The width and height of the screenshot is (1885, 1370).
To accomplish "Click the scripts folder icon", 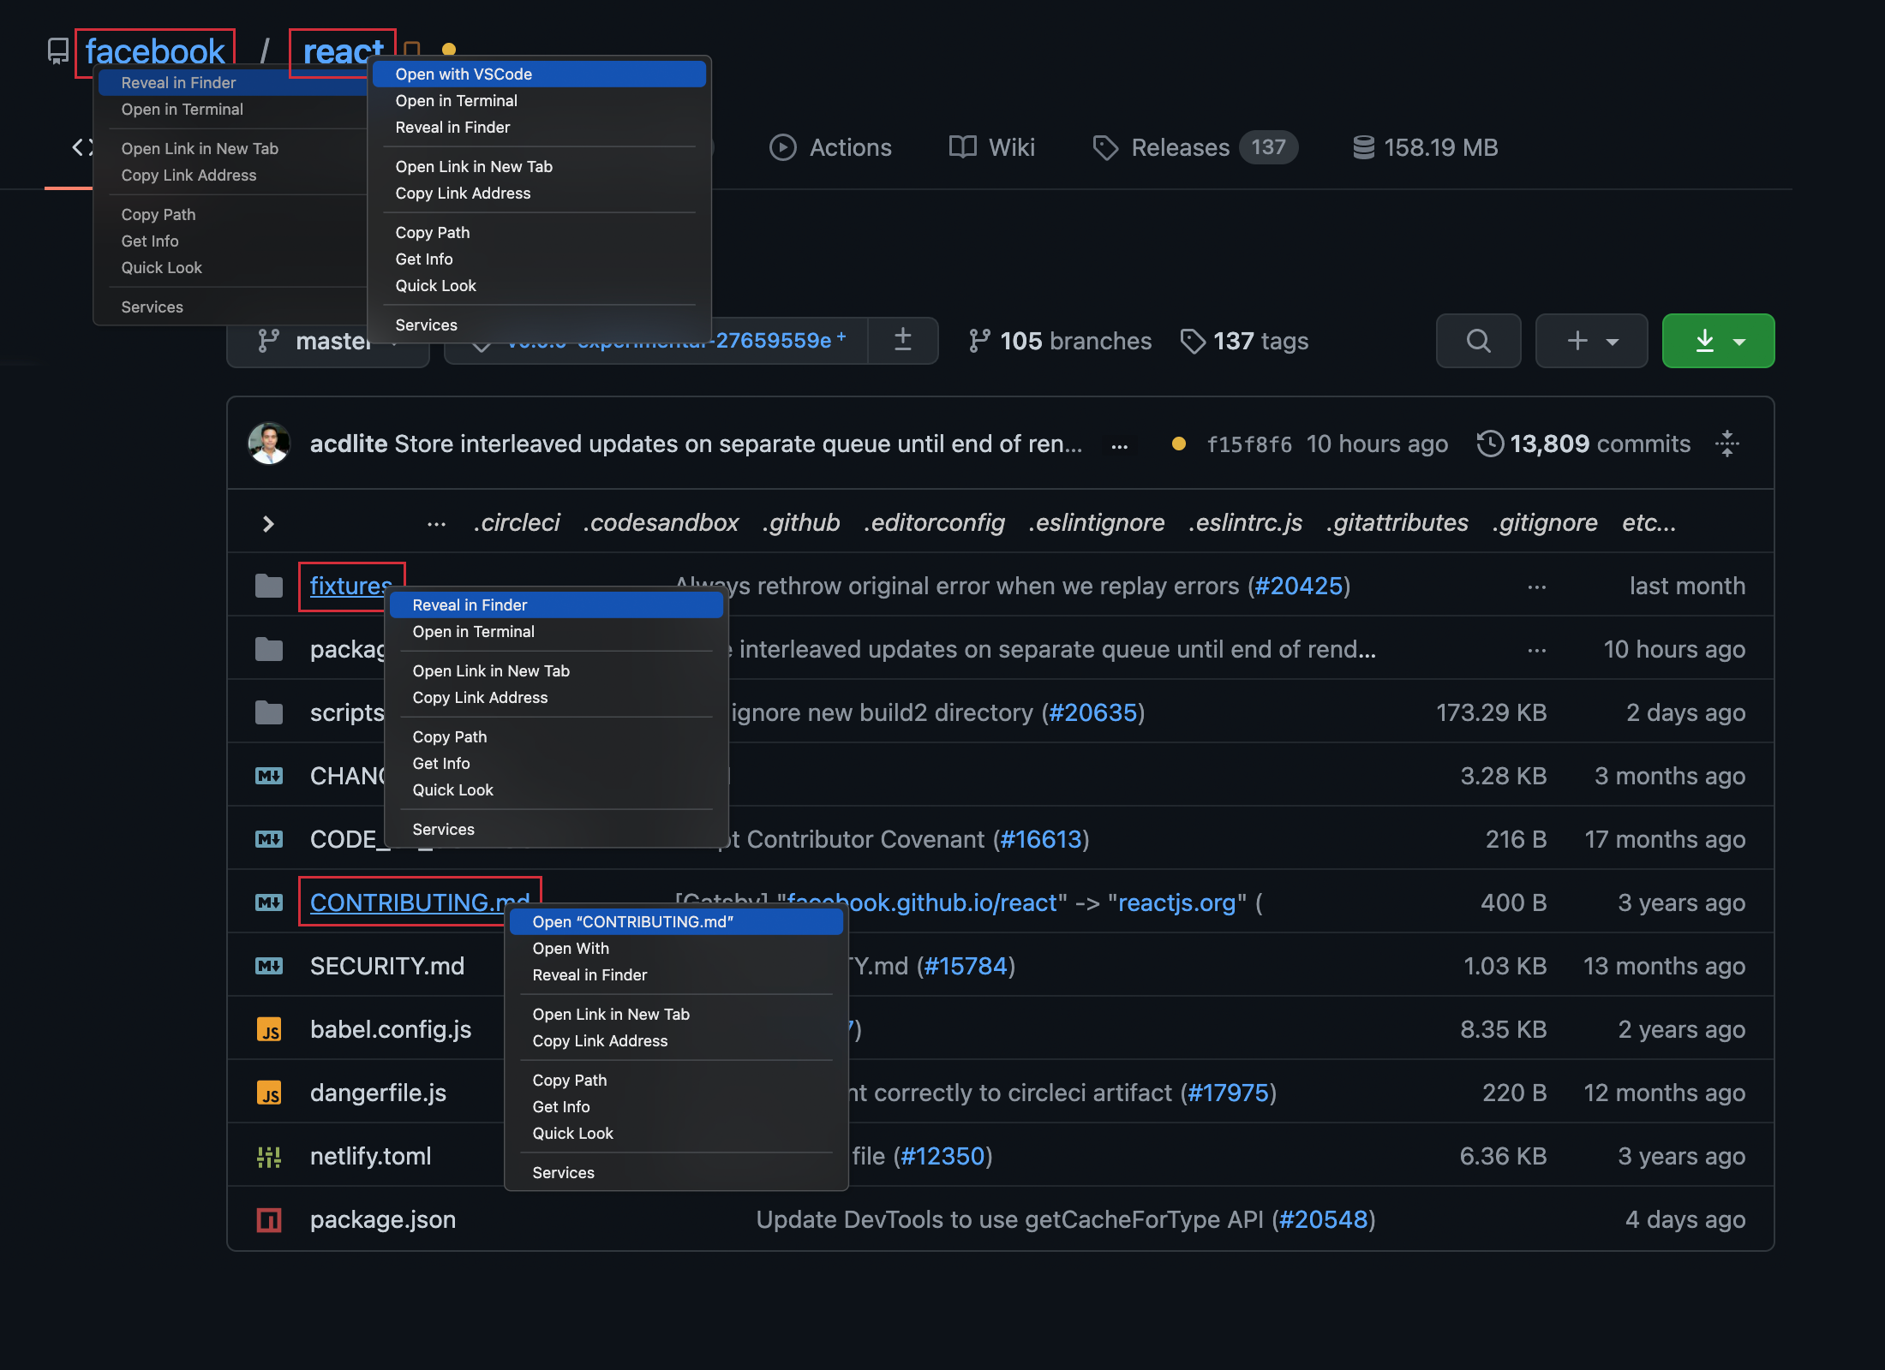I will tap(269, 712).
